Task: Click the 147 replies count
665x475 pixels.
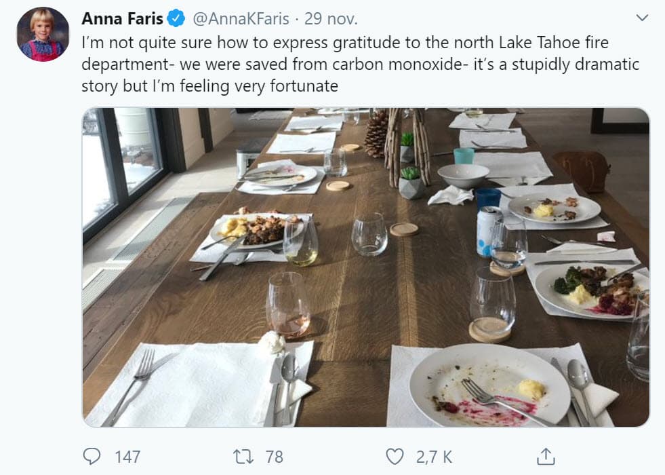Action: [127, 457]
